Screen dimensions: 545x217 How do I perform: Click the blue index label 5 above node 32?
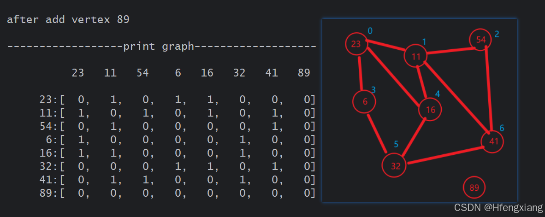coord(396,145)
